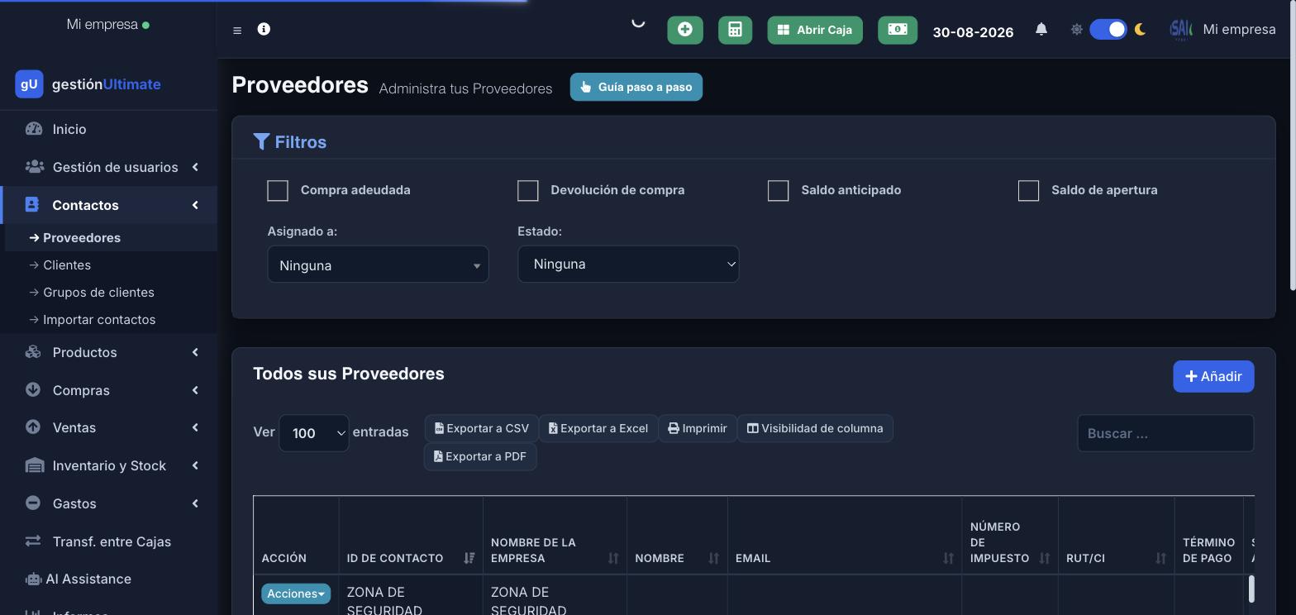Check the Saldo de apertura checkbox

[1029, 190]
